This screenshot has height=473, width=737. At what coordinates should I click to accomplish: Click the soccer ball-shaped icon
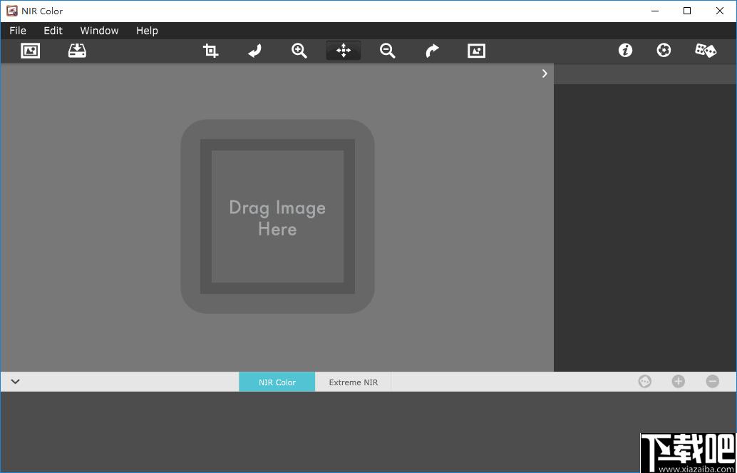pyautogui.click(x=664, y=51)
